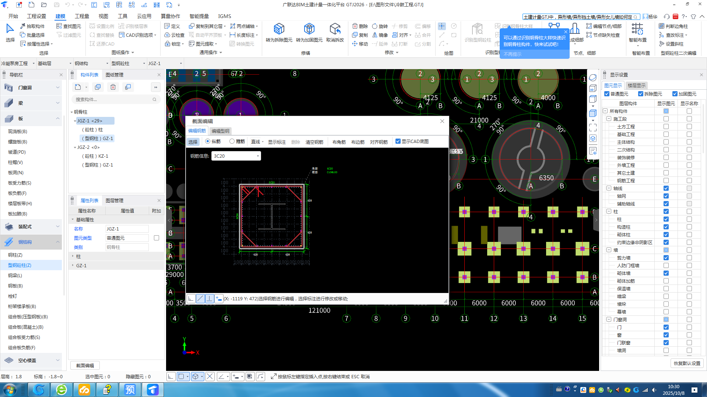
Task: Click the 镜像 mirror tool
Action: pos(375,35)
